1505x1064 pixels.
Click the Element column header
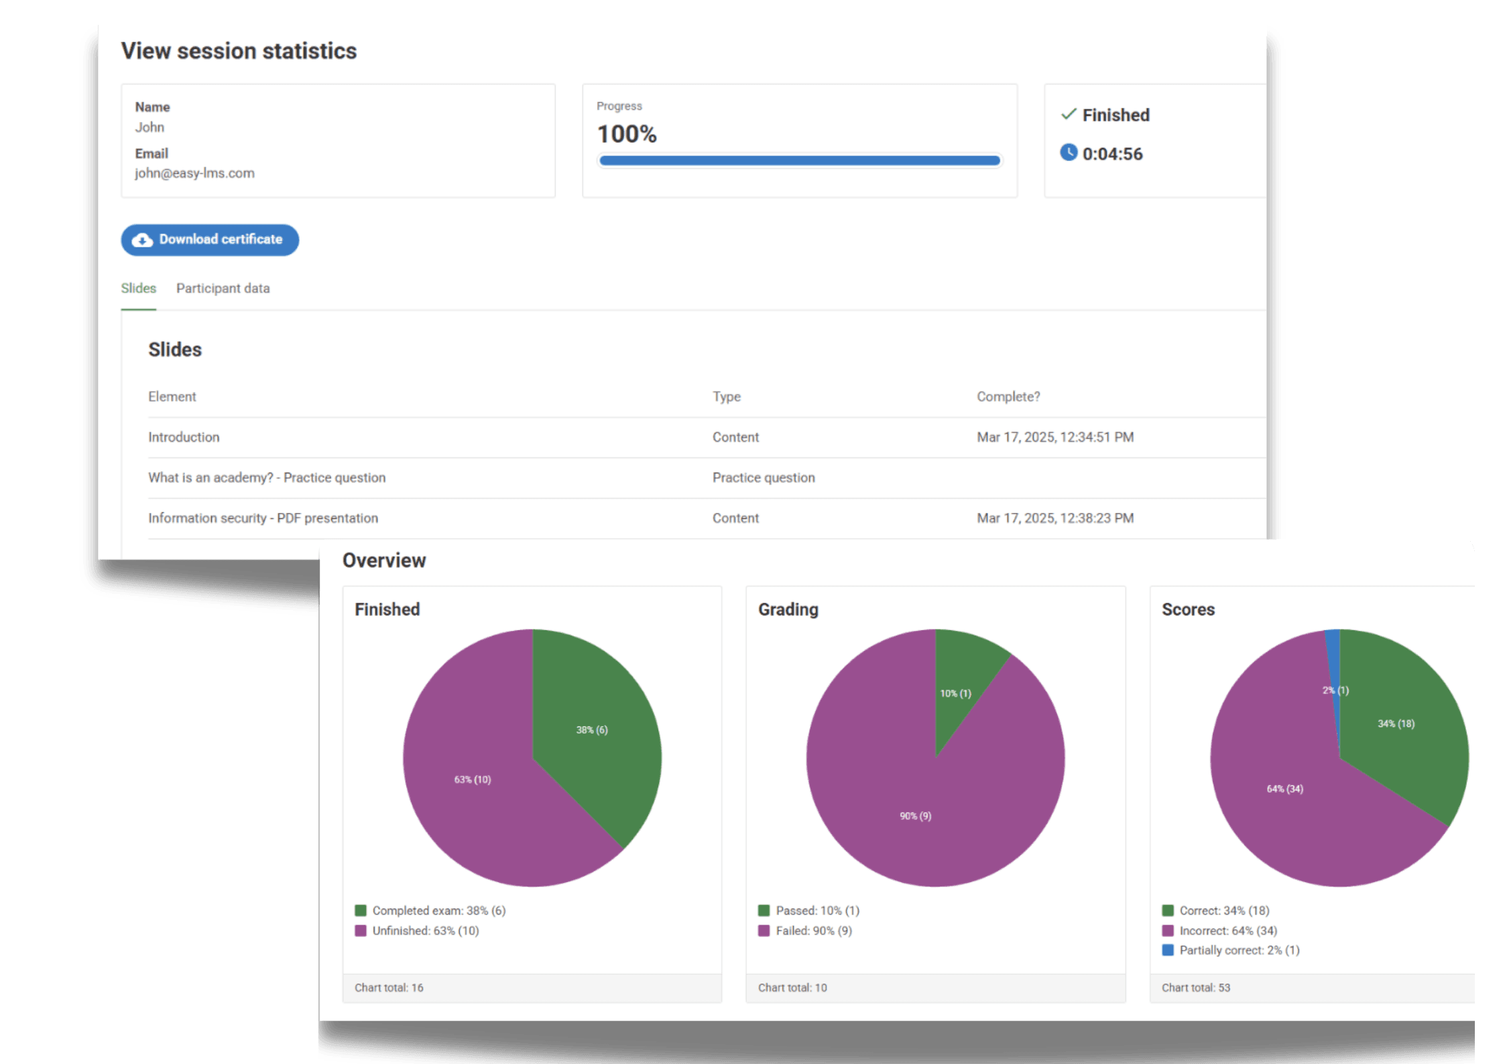point(172,396)
